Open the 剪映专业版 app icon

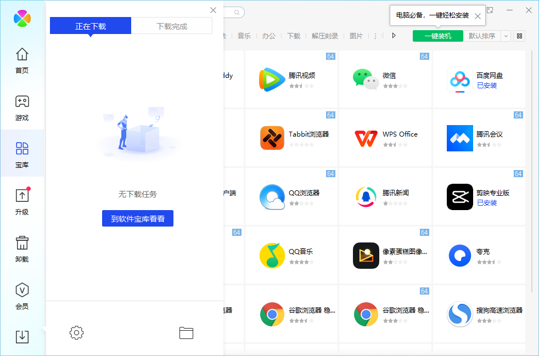click(x=460, y=197)
